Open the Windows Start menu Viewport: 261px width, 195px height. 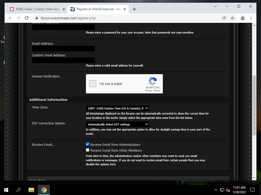[6, 190]
